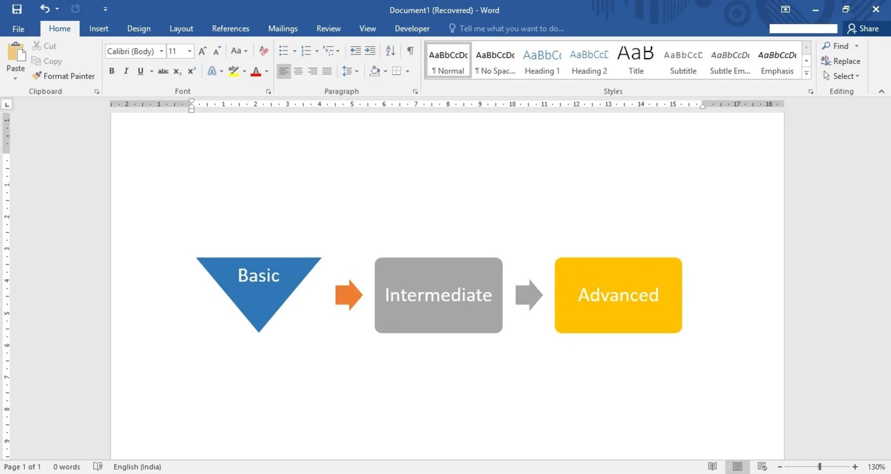Sort paragraphs with the A-Z icon
This screenshot has width=891, height=474.
(x=391, y=51)
